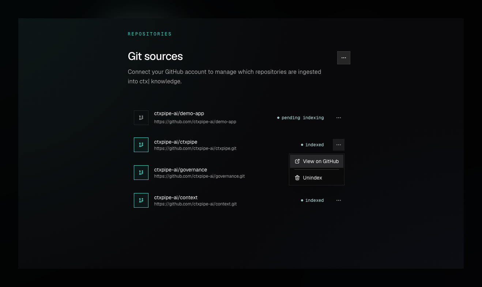Click the ctxpipe-ai/ctxpipe repository branch icon
This screenshot has height=287, width=482.
pyautogui.click(x=141, y=145)
